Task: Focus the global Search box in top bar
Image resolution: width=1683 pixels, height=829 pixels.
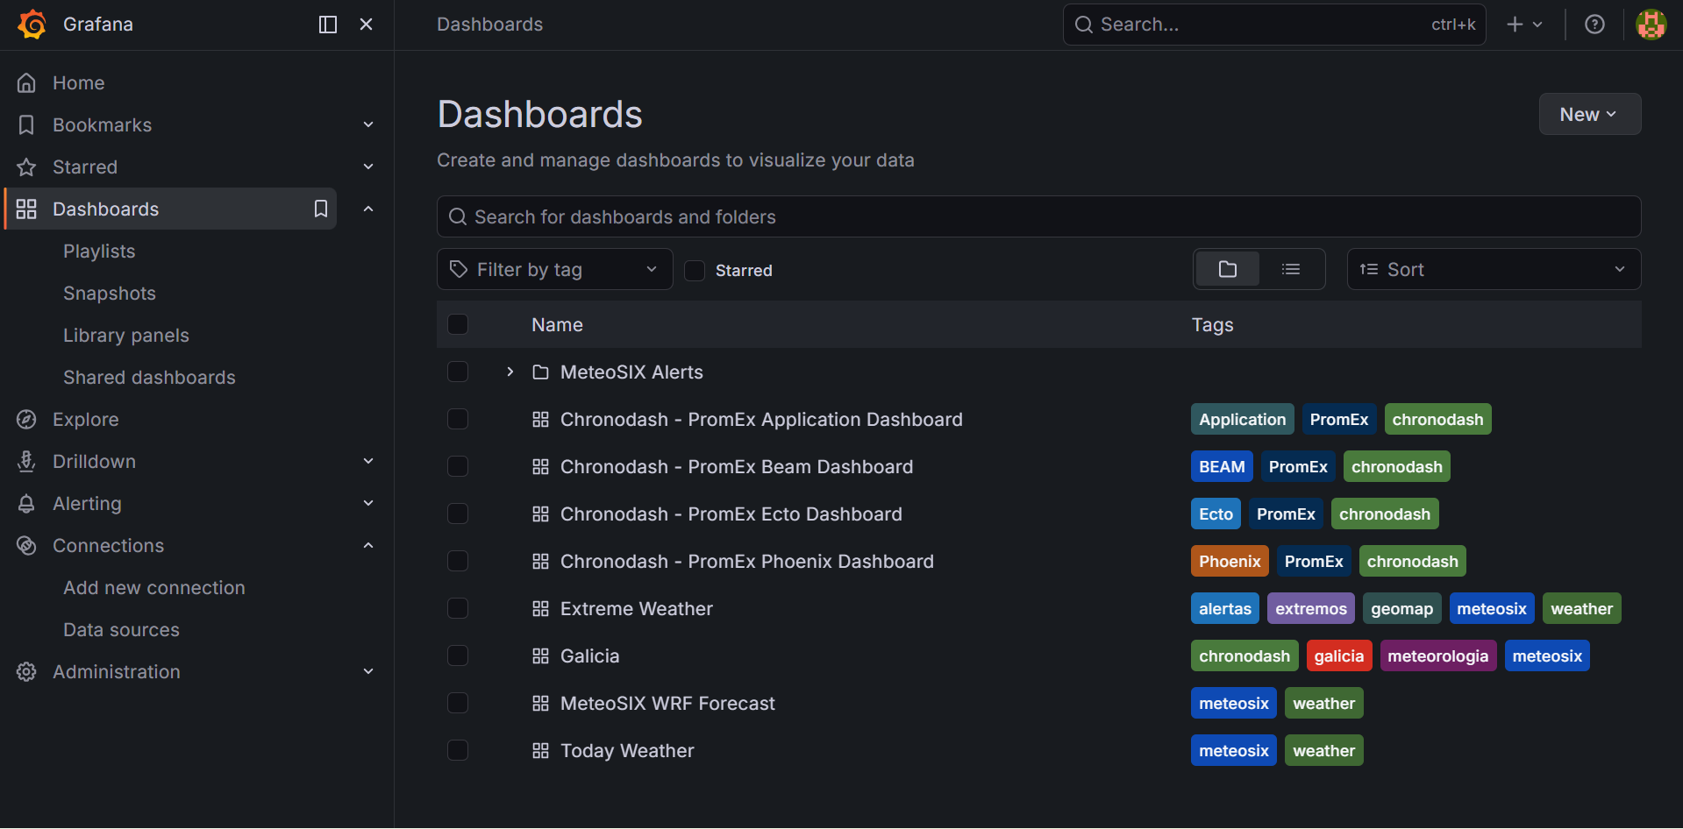Action: click(1274, 25)
